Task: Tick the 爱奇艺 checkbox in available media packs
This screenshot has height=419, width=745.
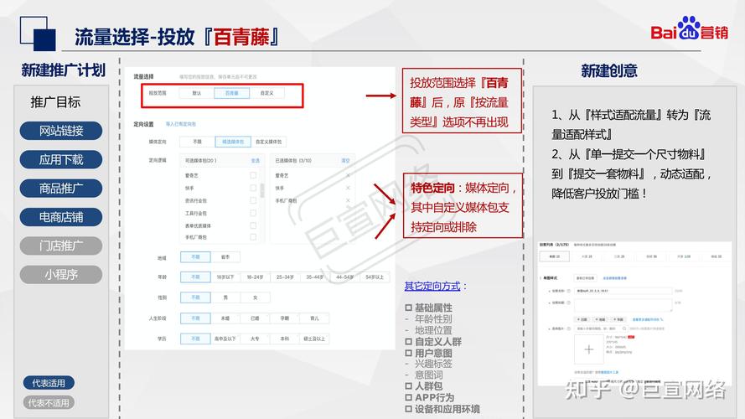Action: pos(253,175)
